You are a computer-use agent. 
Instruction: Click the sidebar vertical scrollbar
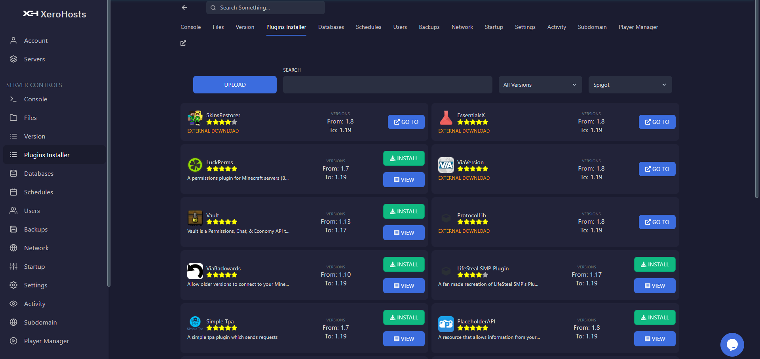tap(108, 142)
